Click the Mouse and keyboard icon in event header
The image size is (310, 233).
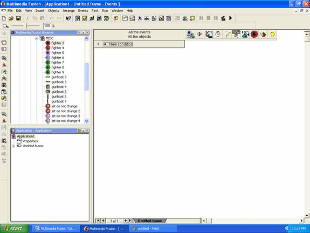pyautogui.click(x=236, y=34)
